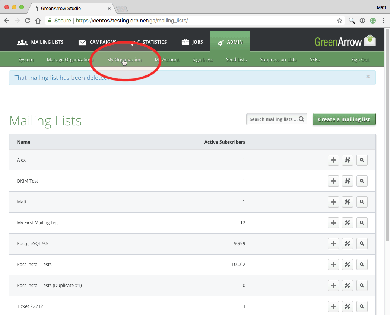Click the GreenArrow logo

point(345,41)
